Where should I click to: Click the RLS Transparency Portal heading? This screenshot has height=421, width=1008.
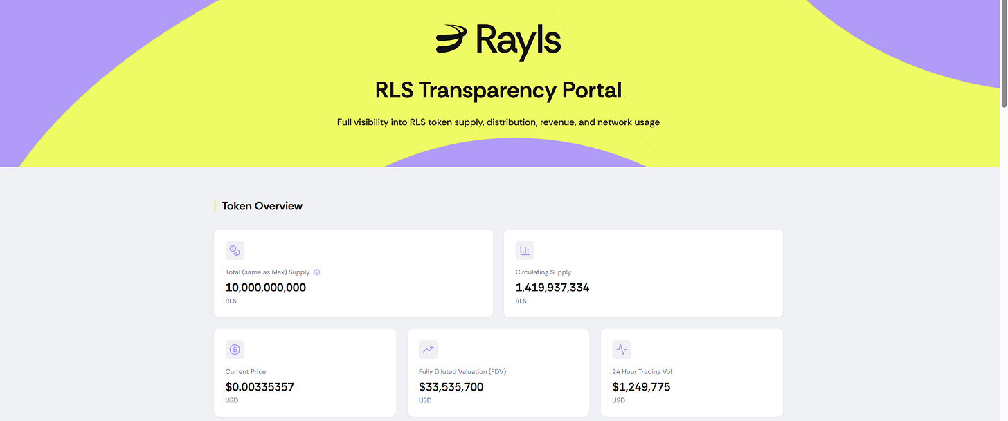click(x=498, y=91)
